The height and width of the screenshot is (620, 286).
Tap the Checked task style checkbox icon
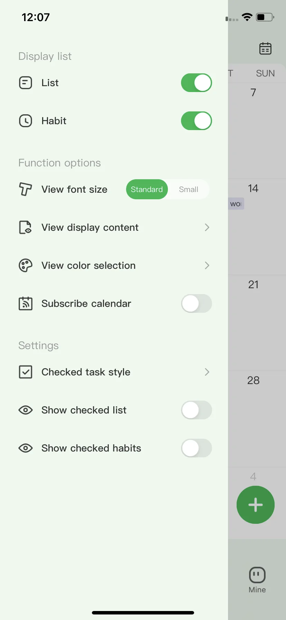tap(26, 372)
